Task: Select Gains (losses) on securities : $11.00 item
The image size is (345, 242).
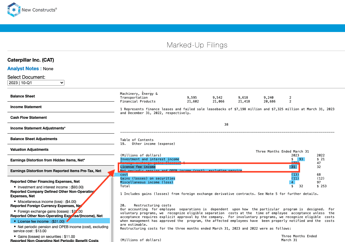Action: 46,236
